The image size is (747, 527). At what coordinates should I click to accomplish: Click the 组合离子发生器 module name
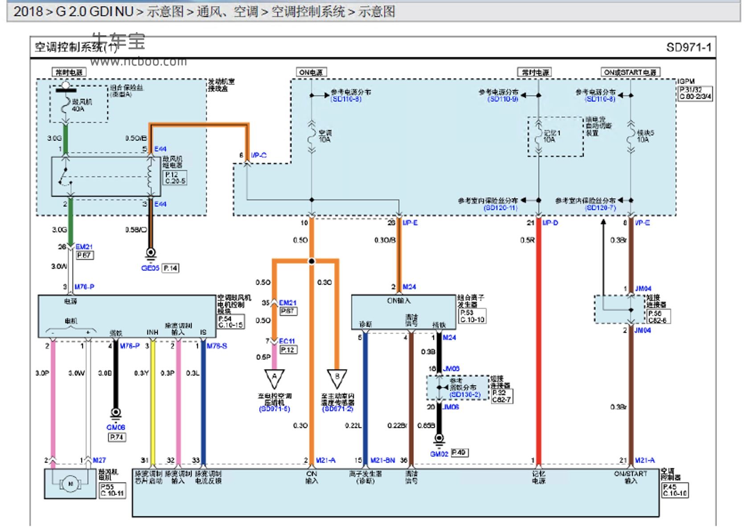pyautogui.click(x=471, y=301)
